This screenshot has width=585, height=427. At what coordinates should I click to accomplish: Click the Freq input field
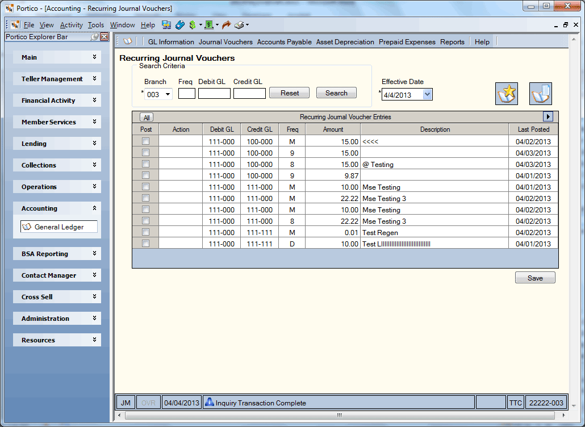point(186,93)
